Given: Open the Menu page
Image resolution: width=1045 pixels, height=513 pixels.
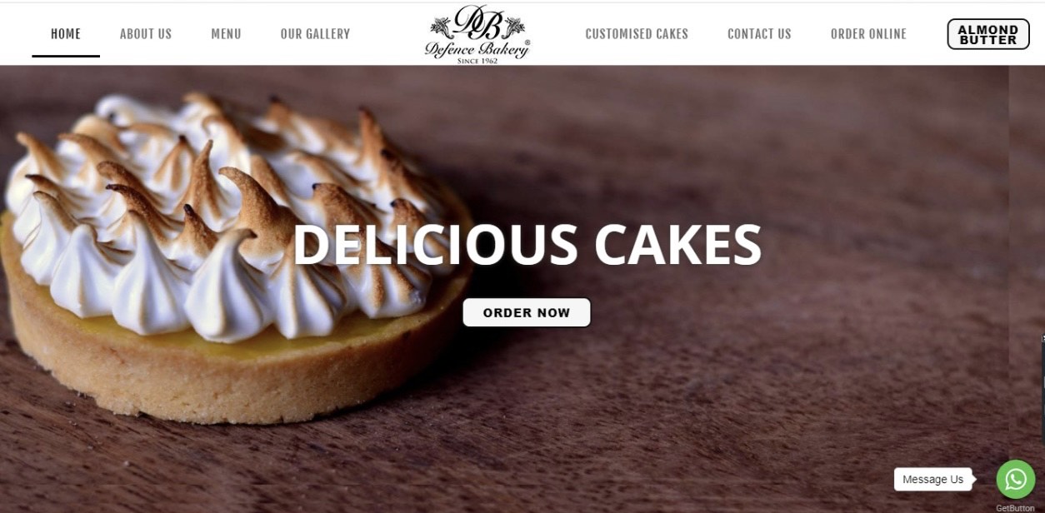Looking at the screenshot, I should 226,34.
